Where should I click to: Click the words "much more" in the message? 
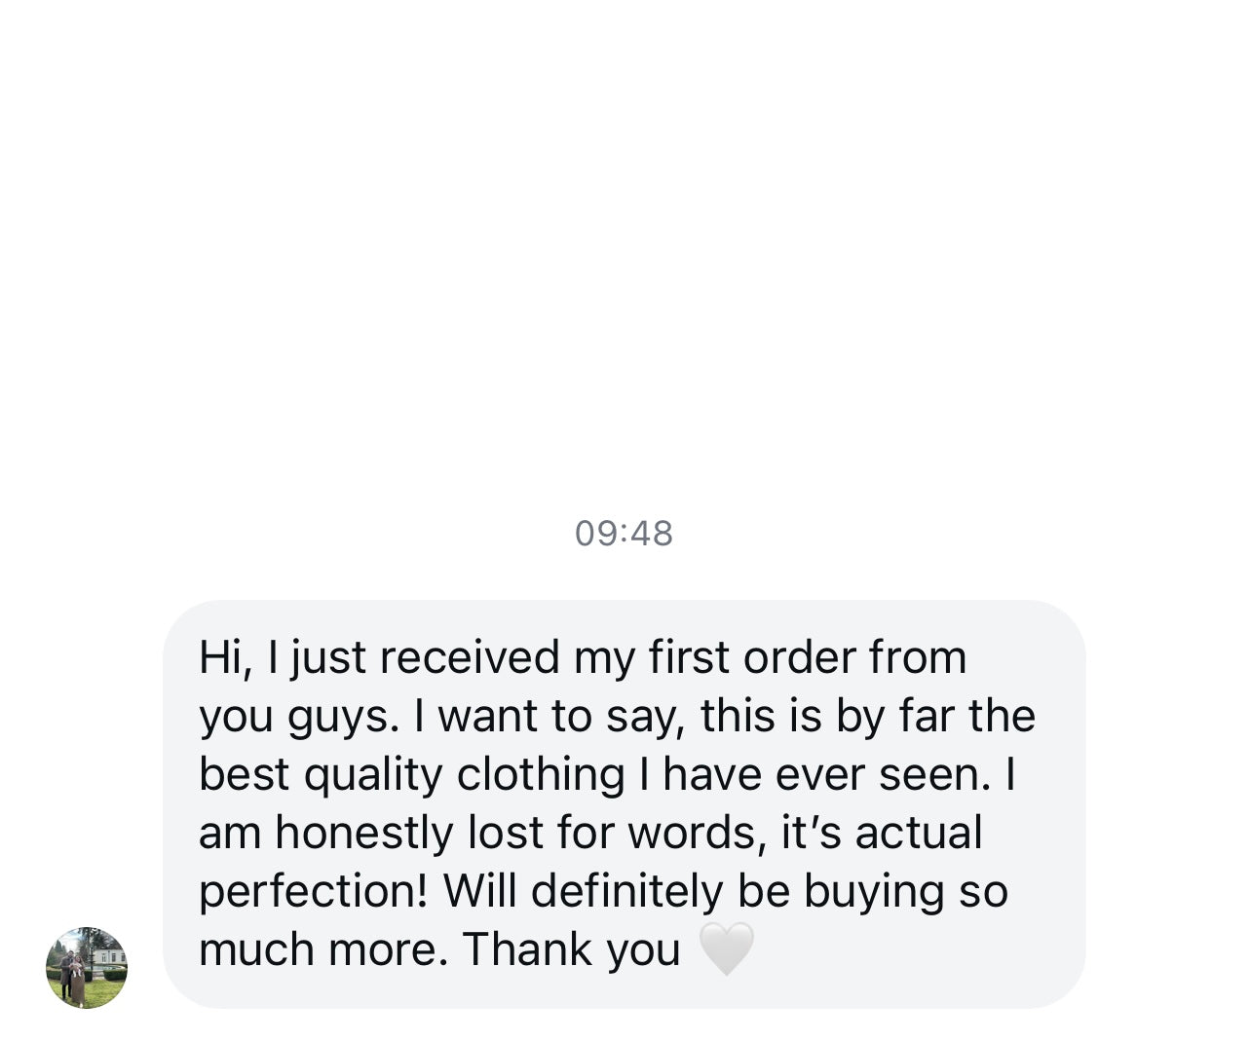point(323,949)
